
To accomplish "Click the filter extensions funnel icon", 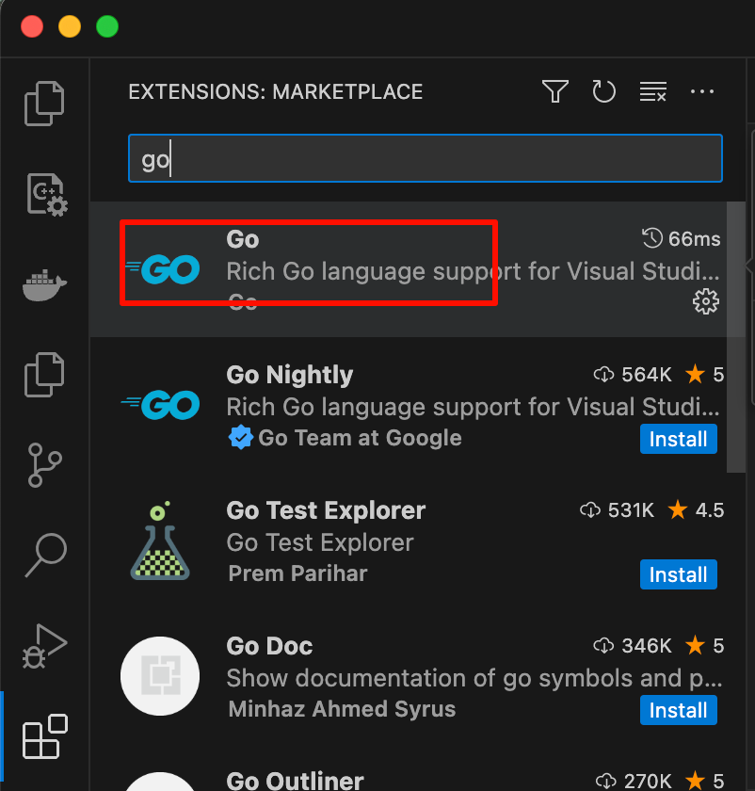I will point(555,91).
